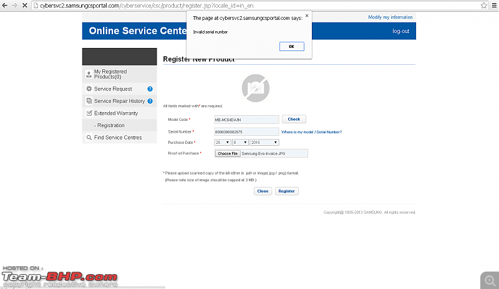Click the browser address bar URL
The height and width of the screenshot is (289, 499).
pyautogui.click(x=147, y=6)
